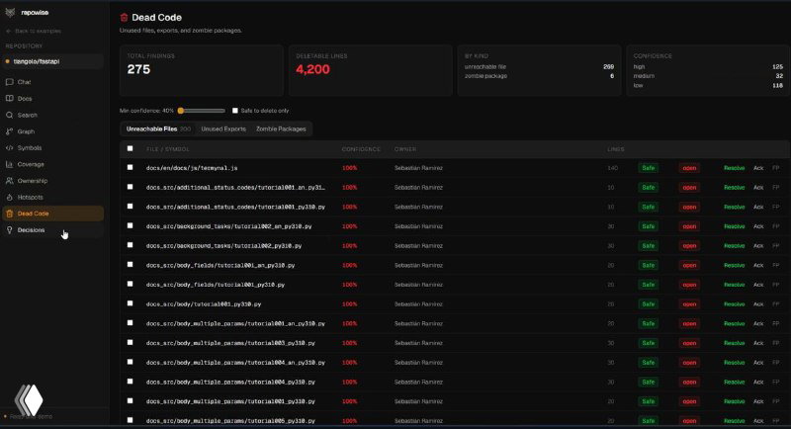Switch to the Unreachable Files tab
This screenshot has width=791, height=429.
(x=158, y=129)
